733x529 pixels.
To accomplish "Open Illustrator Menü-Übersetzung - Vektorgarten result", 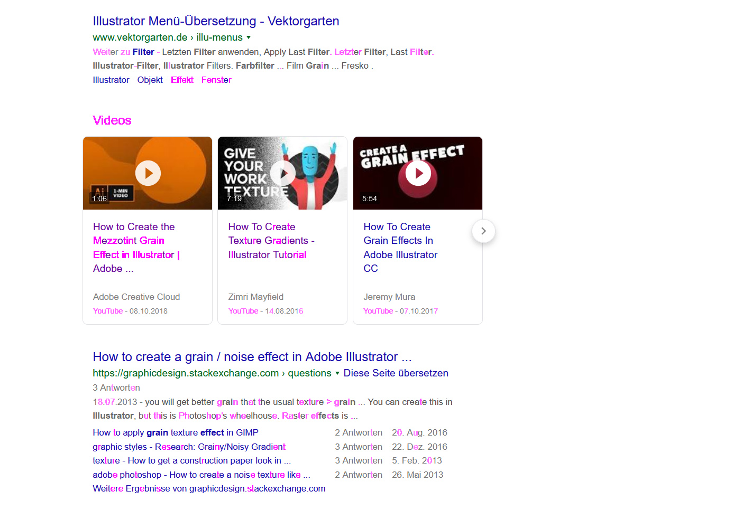I will pyautogui.click(x=216, y=21).
